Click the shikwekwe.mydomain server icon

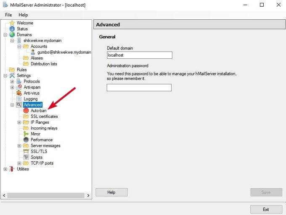pyautogui.click(x=19, y=40)
